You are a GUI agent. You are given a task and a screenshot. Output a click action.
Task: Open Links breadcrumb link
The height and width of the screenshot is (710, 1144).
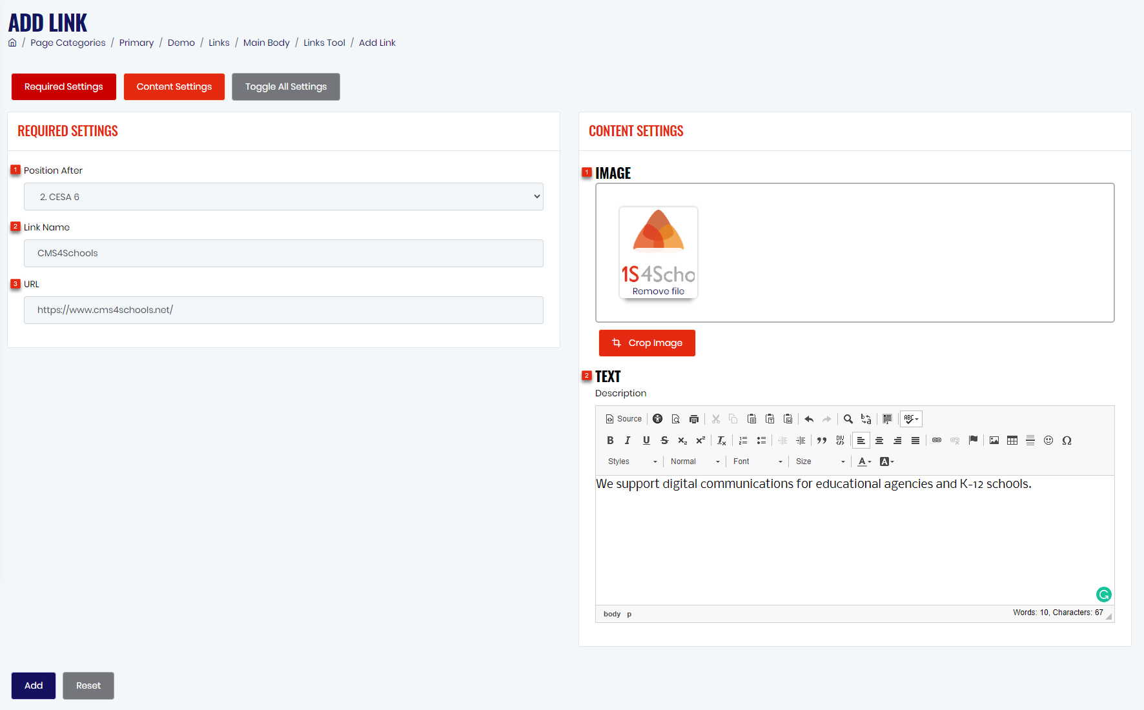pos(219,43)
